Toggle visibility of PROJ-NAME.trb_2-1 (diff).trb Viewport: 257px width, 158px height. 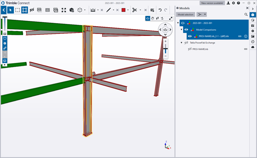[190, 36]
